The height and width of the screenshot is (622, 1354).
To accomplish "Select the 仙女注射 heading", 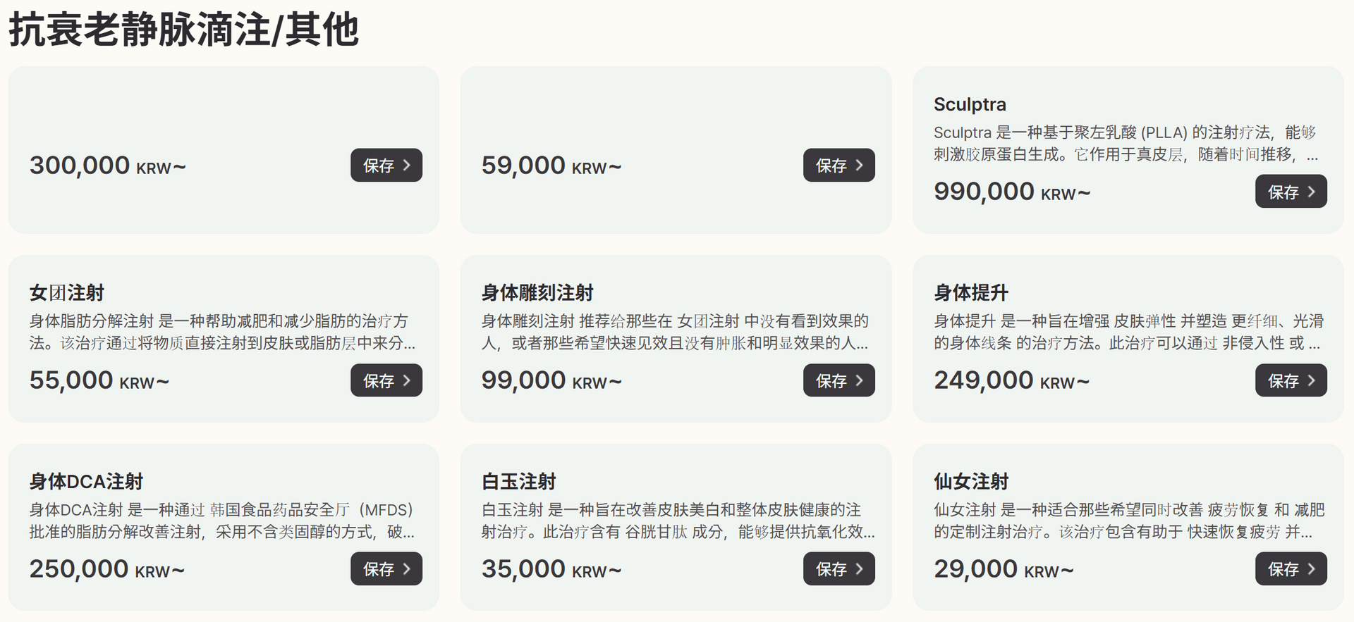I will 971,482.
